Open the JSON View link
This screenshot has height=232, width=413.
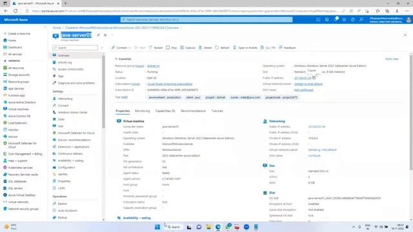click(x=392, y=59)
